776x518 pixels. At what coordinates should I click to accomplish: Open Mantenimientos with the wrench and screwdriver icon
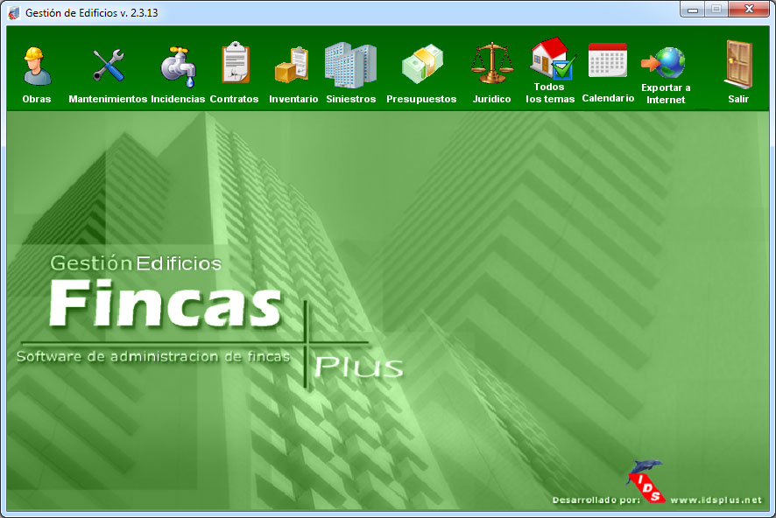[109, 65]
